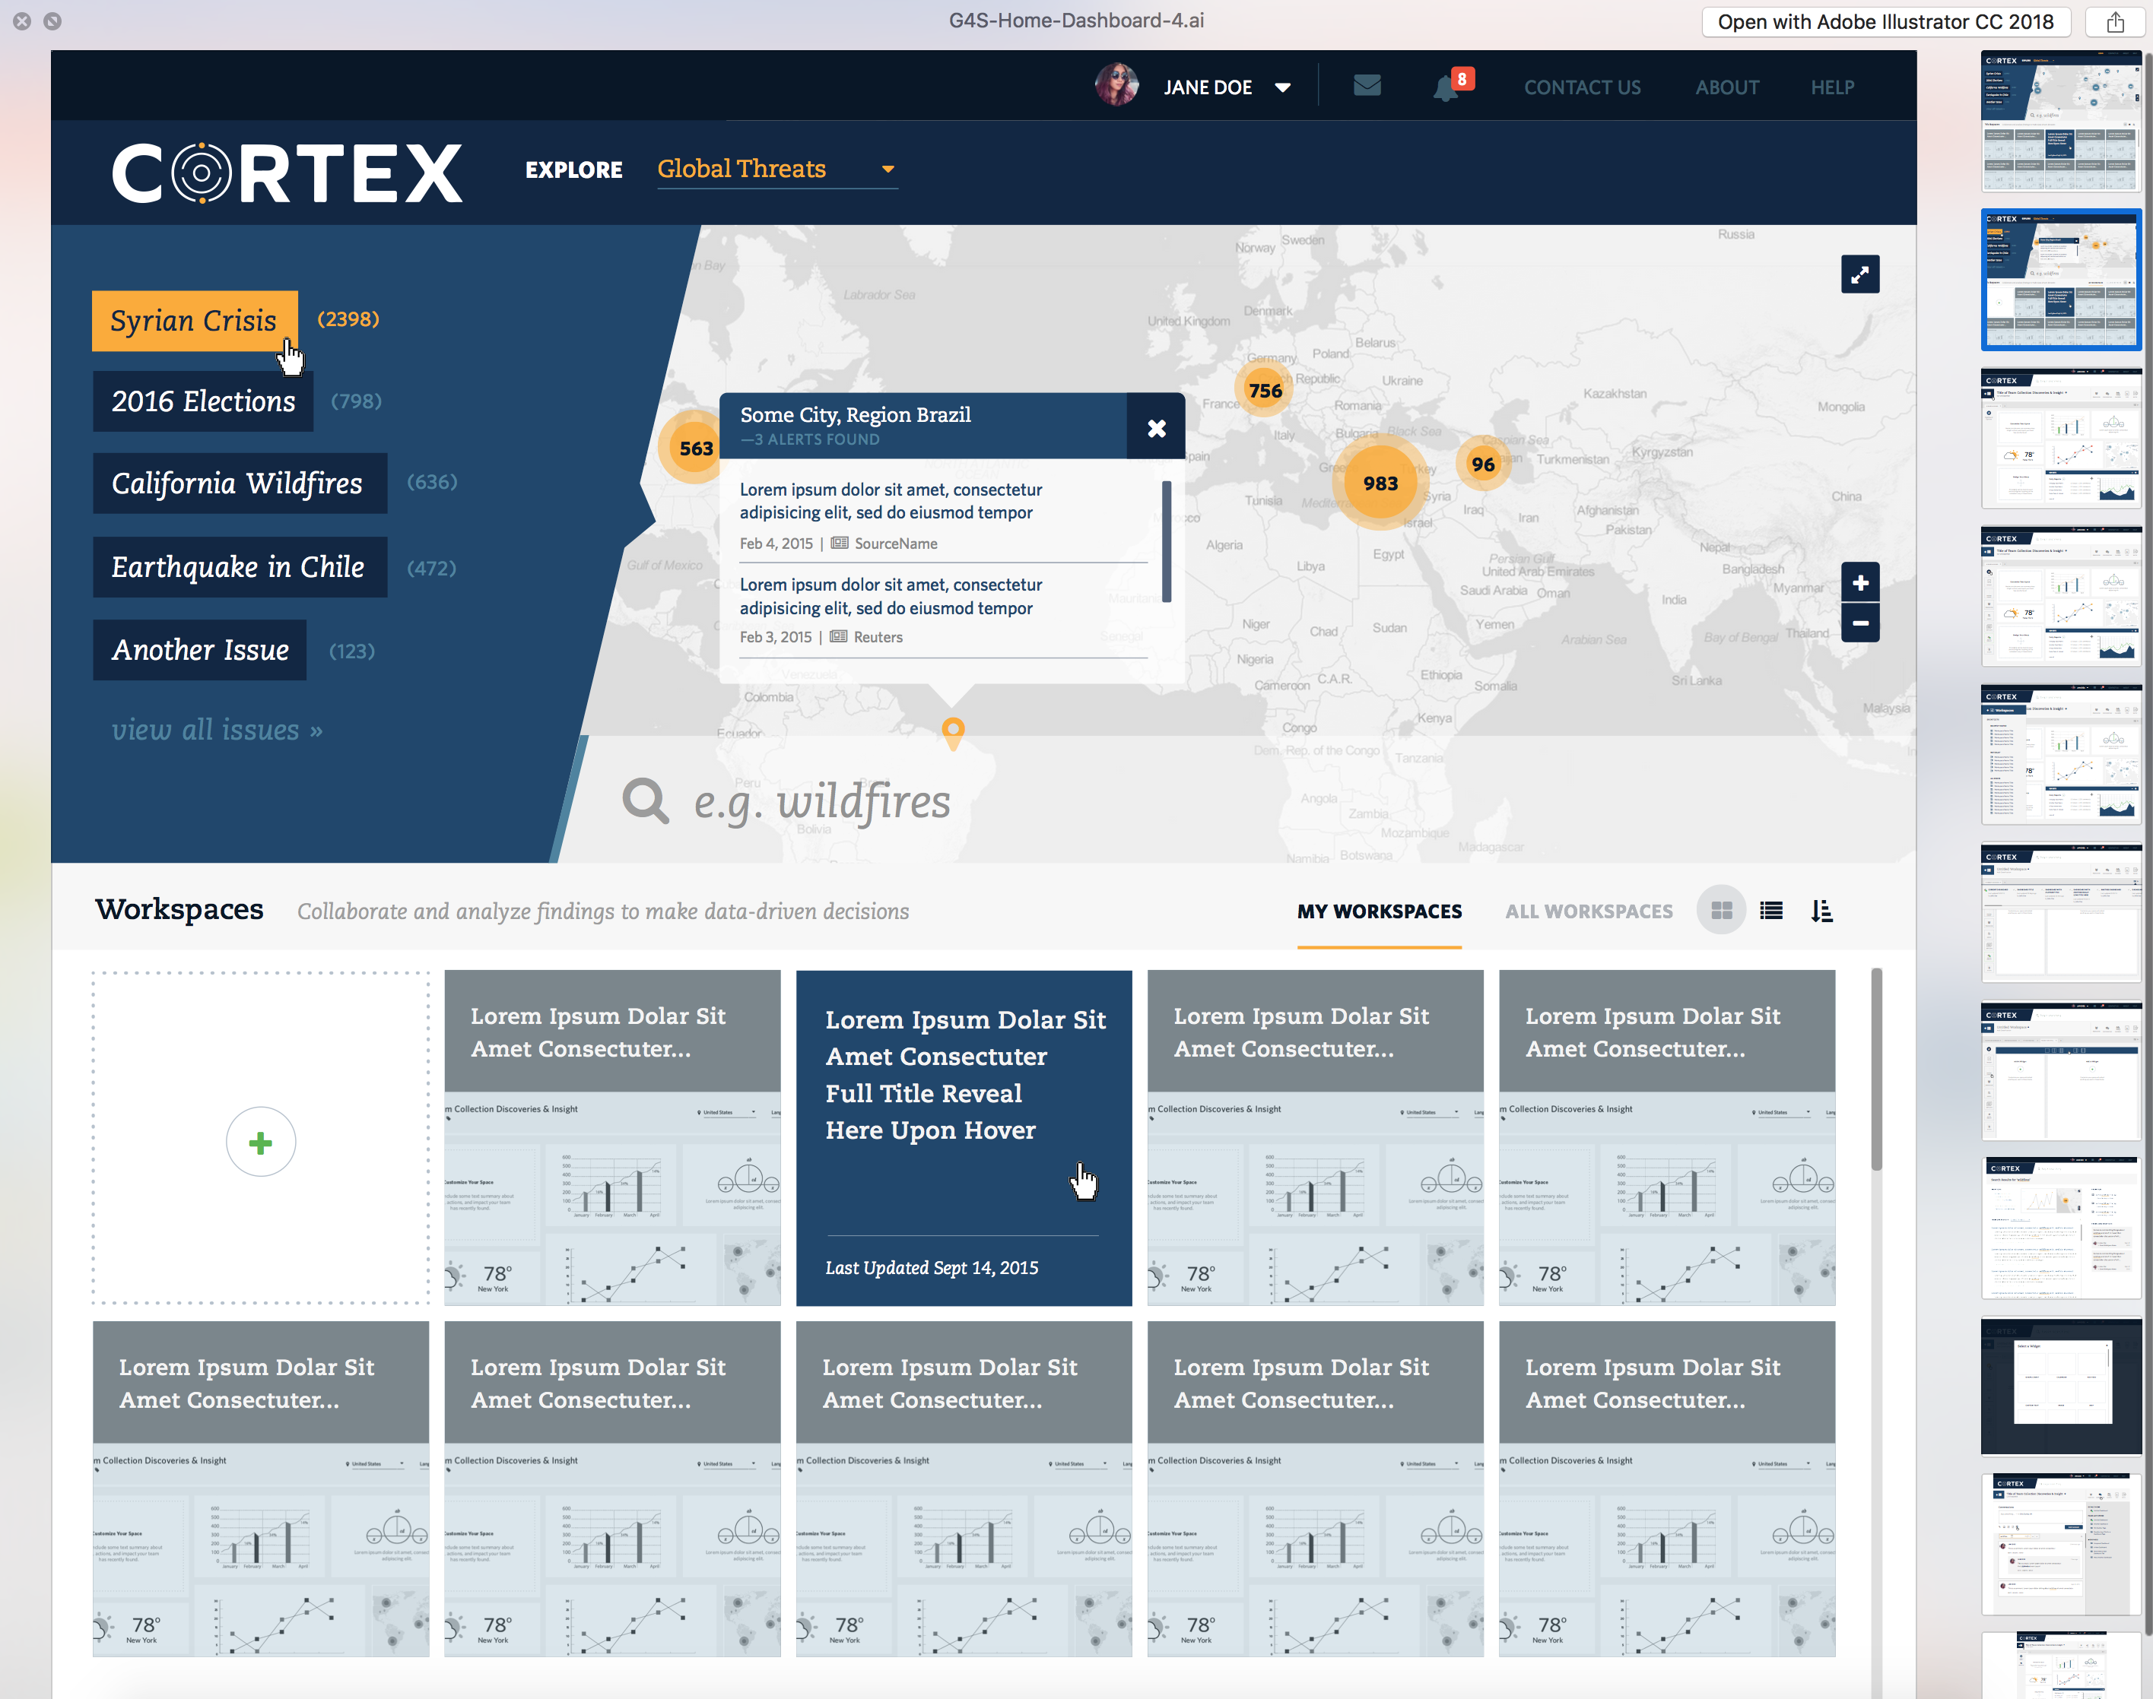Click the search magnifier icon

[646, 800]
